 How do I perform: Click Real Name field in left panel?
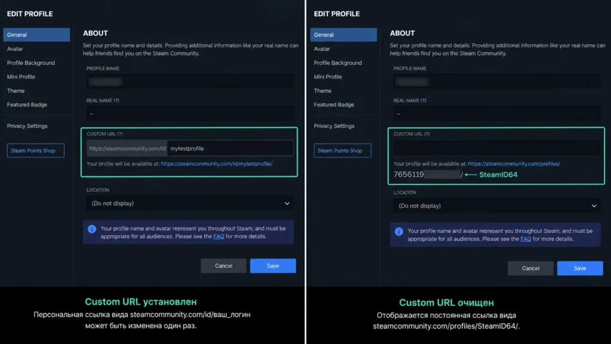click(190, 113)
